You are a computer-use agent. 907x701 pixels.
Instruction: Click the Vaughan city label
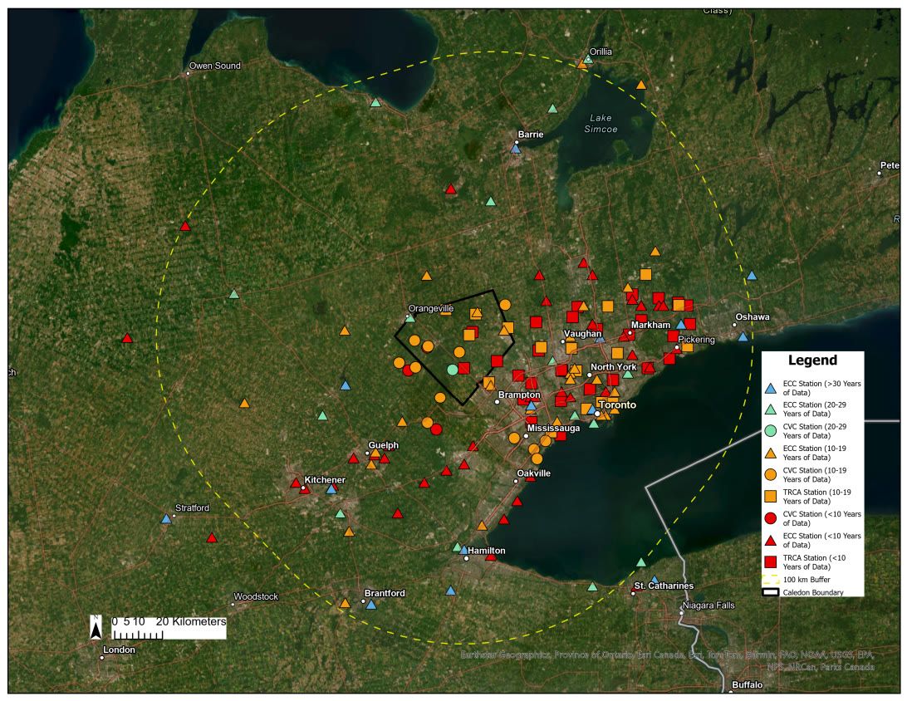point(582,334)
